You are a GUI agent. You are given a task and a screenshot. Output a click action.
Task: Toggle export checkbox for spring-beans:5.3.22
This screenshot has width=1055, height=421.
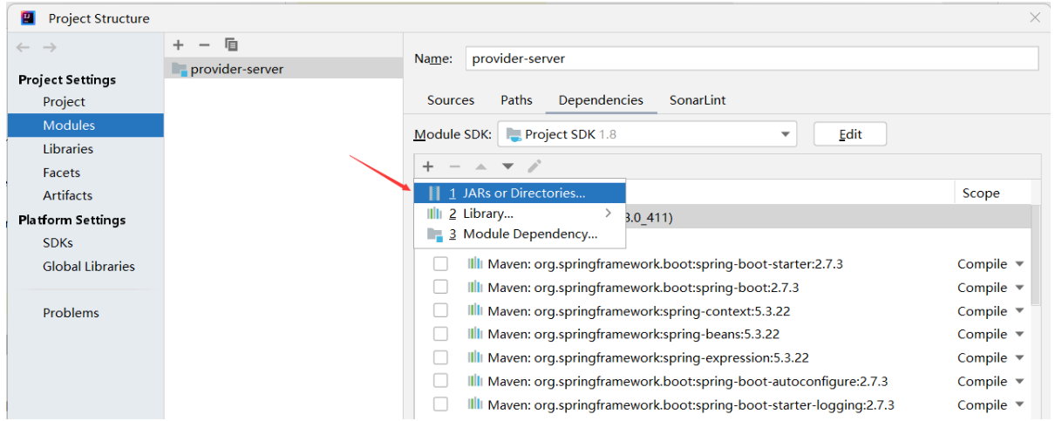point(440,334)
